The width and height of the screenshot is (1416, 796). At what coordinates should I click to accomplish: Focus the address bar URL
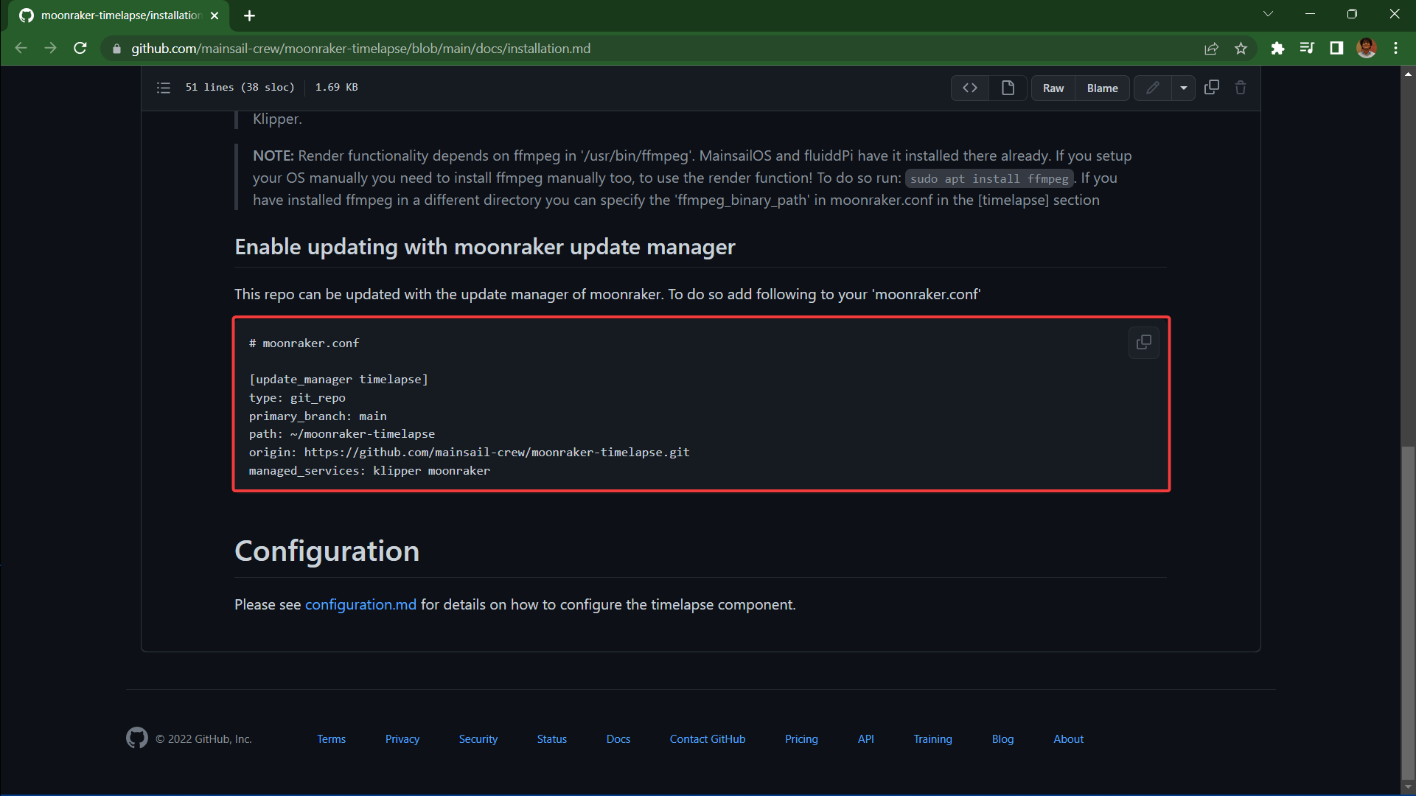(361, 49)
